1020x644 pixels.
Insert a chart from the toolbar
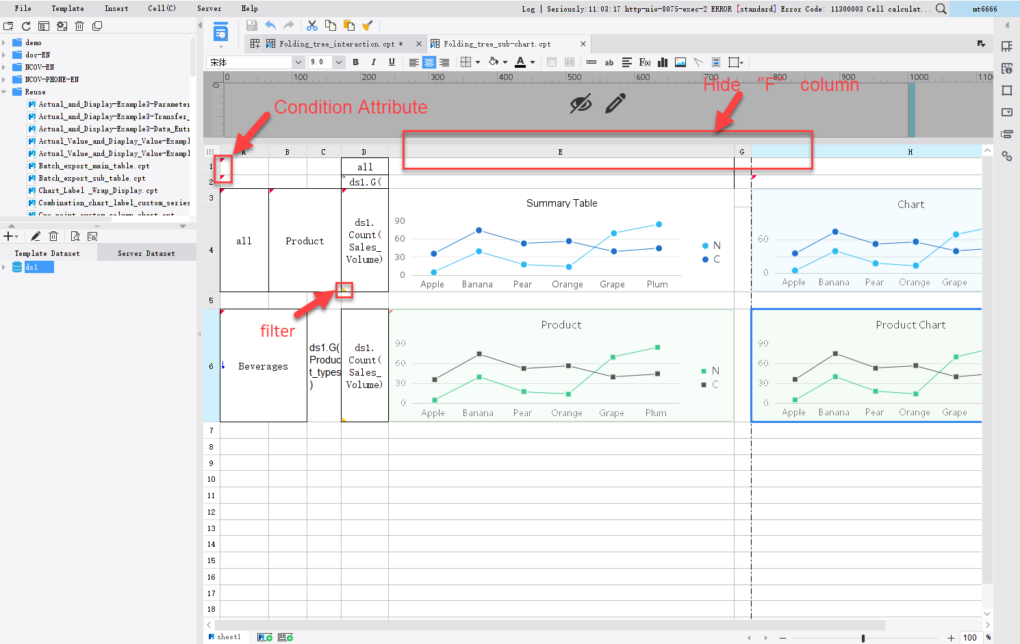click(x=662, y=62)
